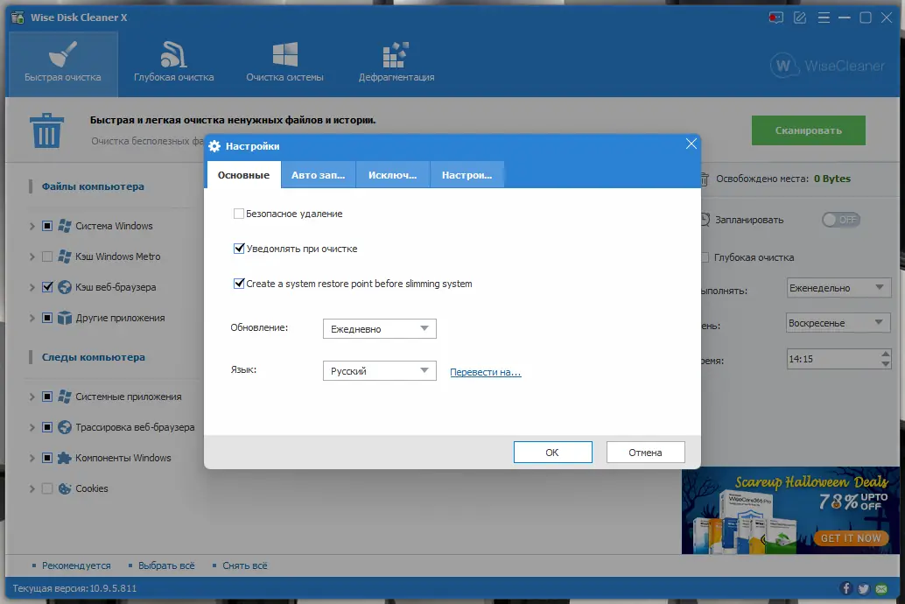This screenshot has width=905, height=604.
Task: Check Кэш Windows Metro checkbox
Action: [47, 256]
